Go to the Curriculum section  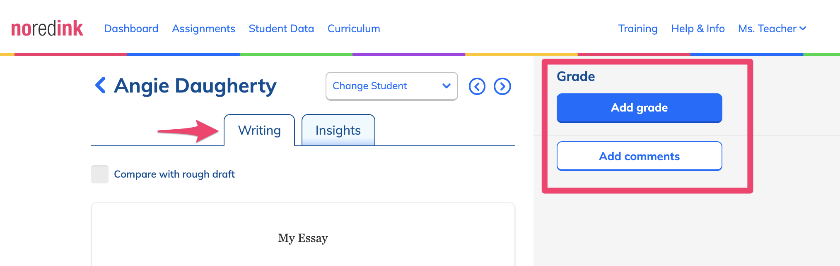click(354, 28)
